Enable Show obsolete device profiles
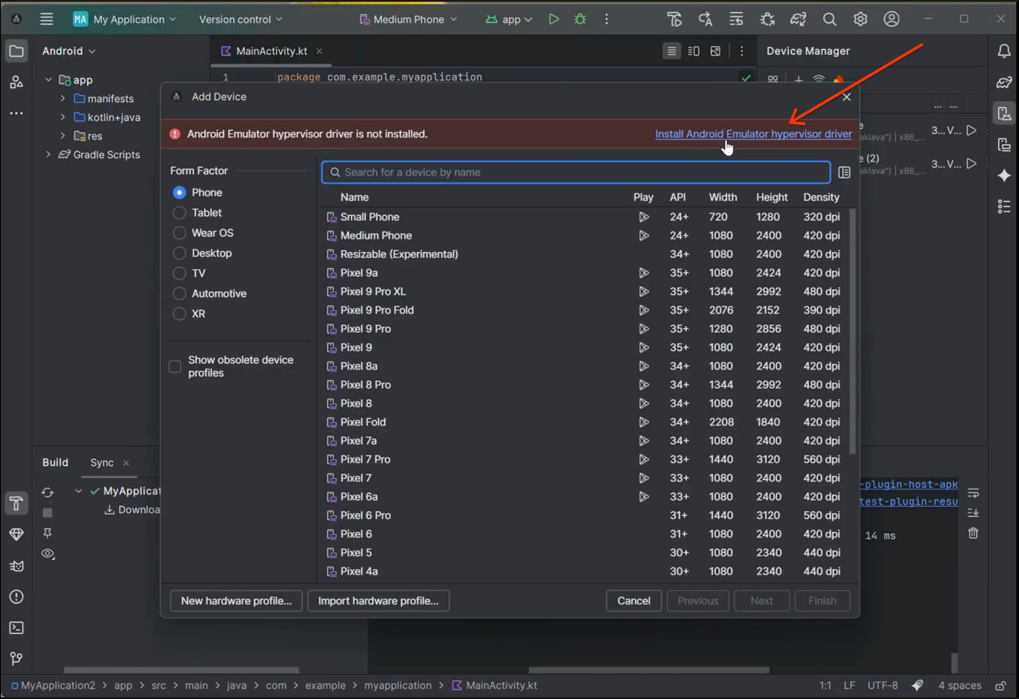The width and height of the screenshot is (1019, 699). [x=174, y=366]
